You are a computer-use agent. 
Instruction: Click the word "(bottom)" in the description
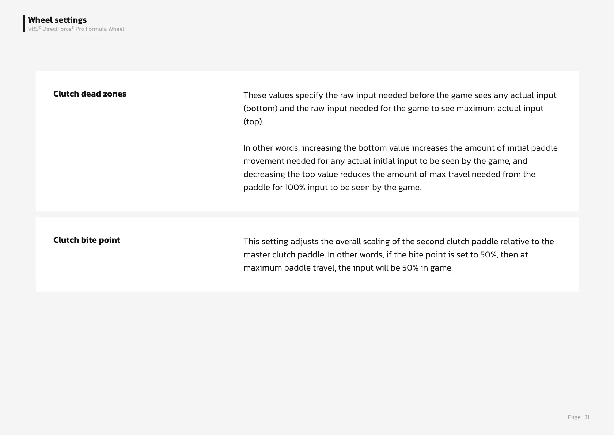[x=260, y=109]
